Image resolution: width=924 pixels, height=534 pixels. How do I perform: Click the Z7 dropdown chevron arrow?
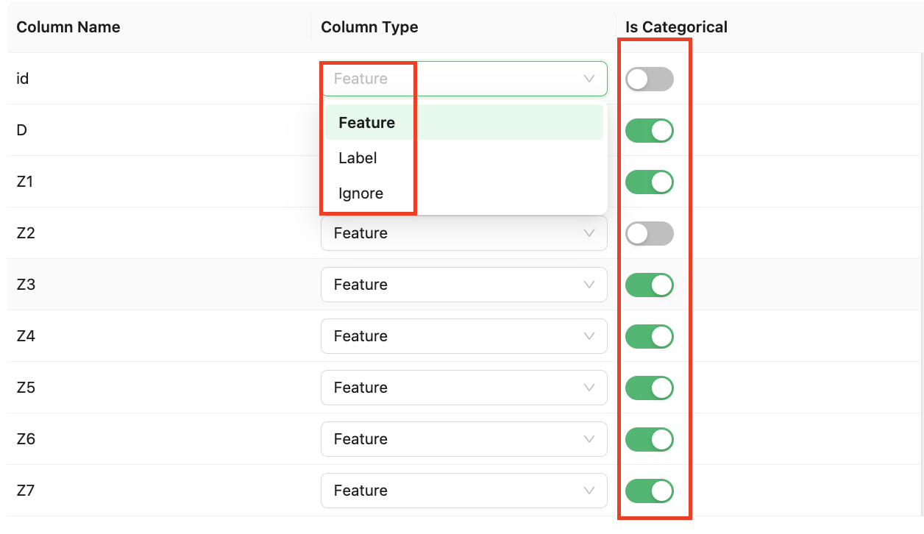coord(589,491)
